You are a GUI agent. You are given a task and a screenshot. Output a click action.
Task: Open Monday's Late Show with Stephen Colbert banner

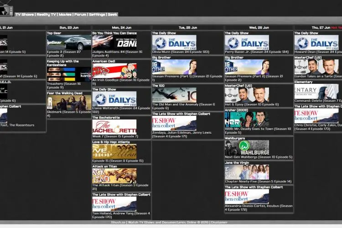coord(114,204)
